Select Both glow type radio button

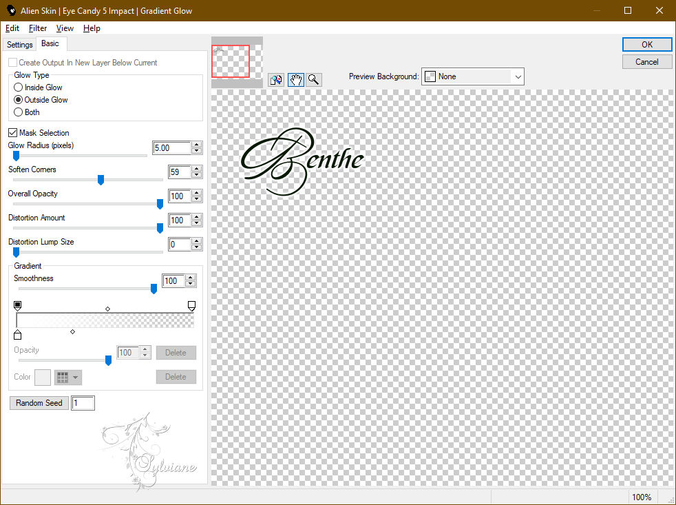pos(18,112)
